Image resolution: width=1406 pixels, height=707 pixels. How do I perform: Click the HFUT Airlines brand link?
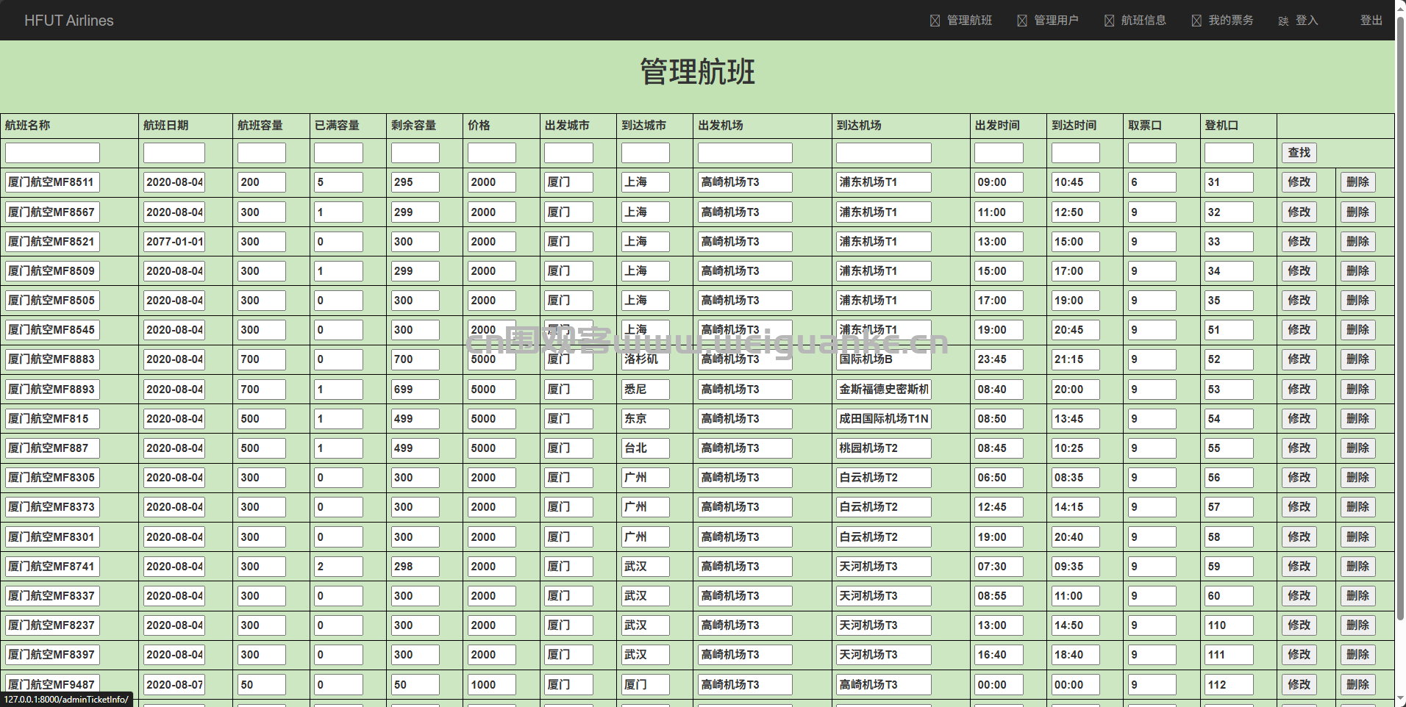[69, 21]
